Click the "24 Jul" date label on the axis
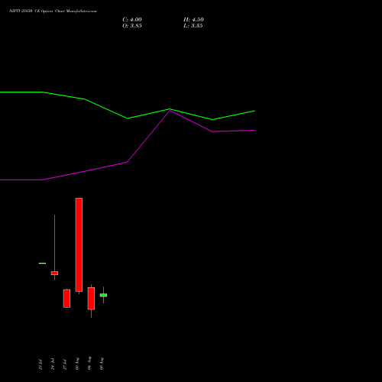Viewport: 382px width, 382px height. pos(53,364)
